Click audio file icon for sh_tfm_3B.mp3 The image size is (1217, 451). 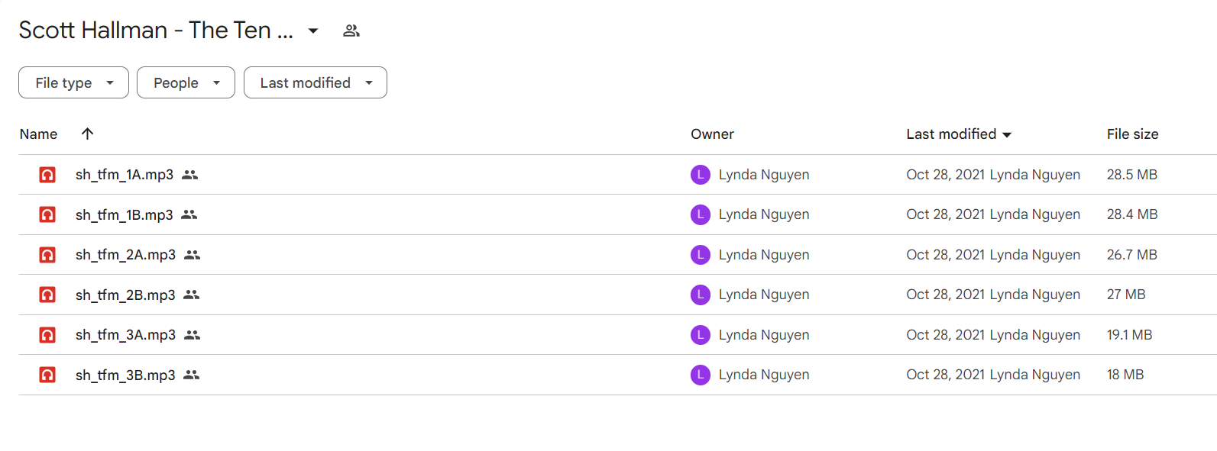coord(47,375)
